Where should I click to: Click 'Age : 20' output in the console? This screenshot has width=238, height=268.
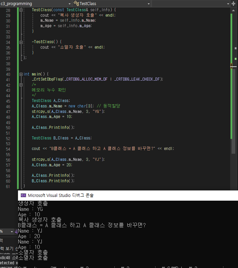pyautogui.click(x=29, y=236)
